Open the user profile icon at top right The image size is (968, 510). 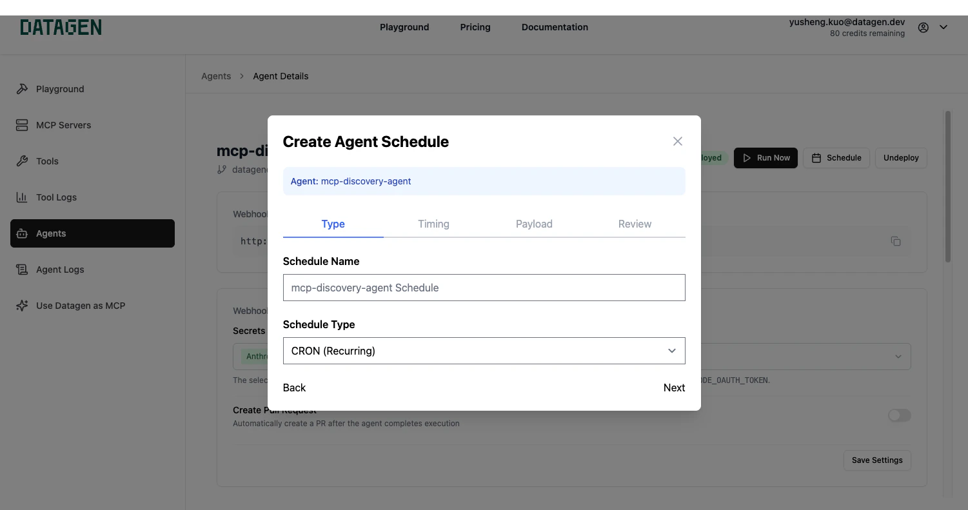click(924, 27)
